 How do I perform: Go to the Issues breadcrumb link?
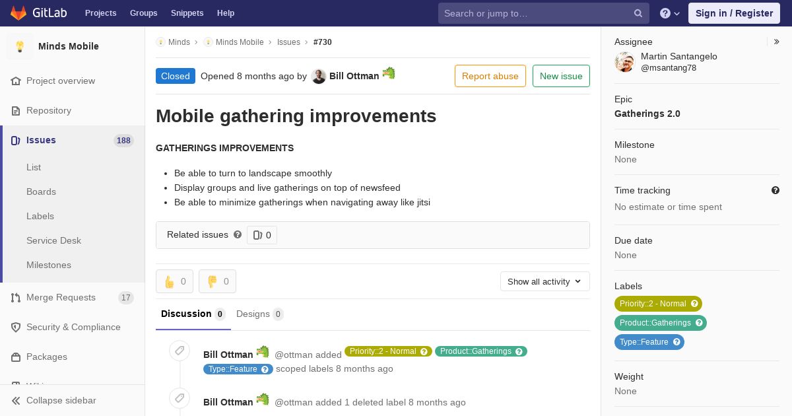[288, 42]
